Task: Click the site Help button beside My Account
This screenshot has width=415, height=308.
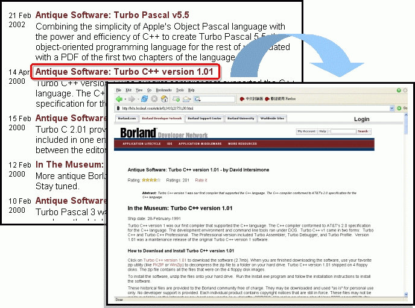Action: coord(323,131)
